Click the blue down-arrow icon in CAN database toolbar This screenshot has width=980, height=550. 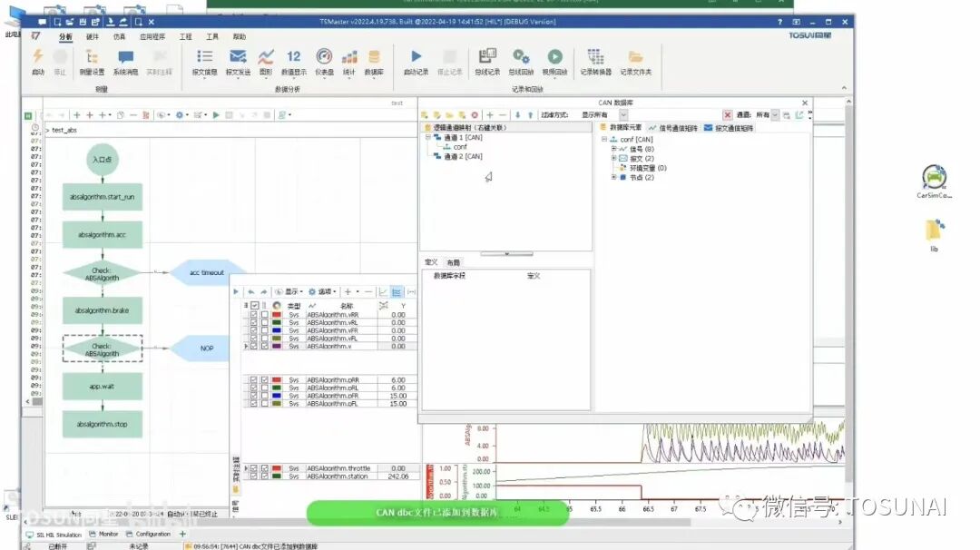pyautogui.click(x=517, y=115)
